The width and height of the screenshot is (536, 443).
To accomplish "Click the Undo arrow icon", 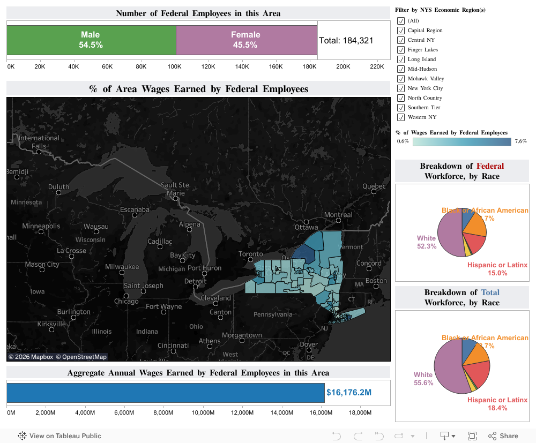I will (x=337, y=436).
